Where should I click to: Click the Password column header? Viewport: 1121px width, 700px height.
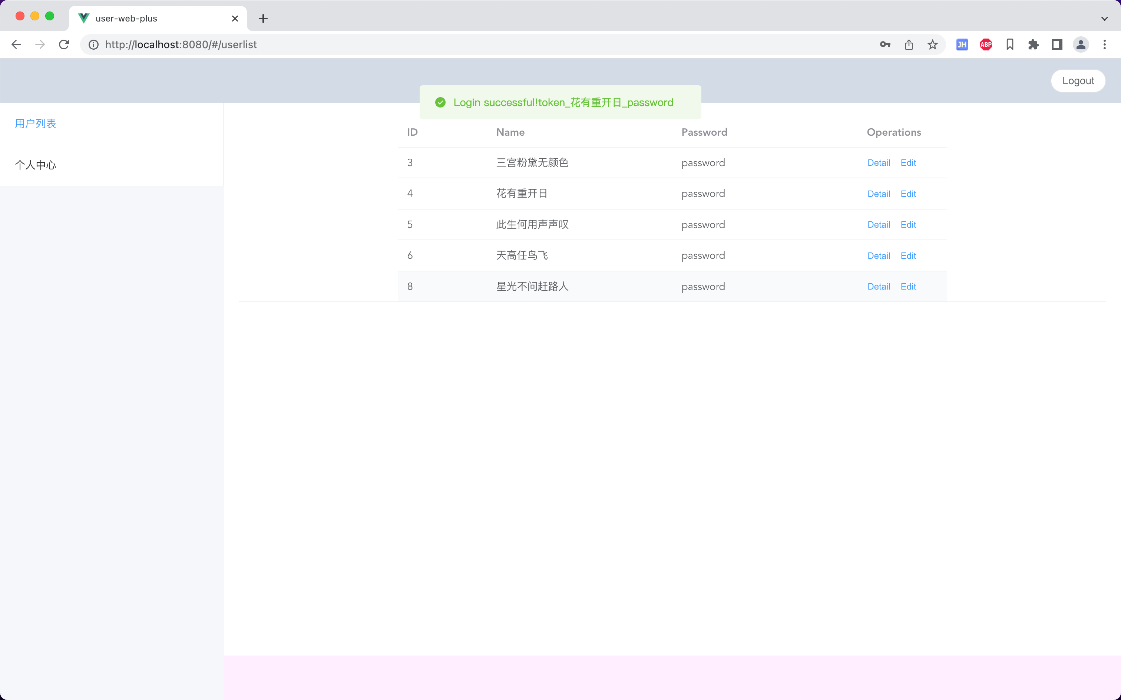pyautogui.click(x=704, y=132)
